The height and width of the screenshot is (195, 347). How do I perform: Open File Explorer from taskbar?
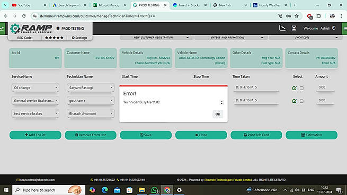[142, 190]
